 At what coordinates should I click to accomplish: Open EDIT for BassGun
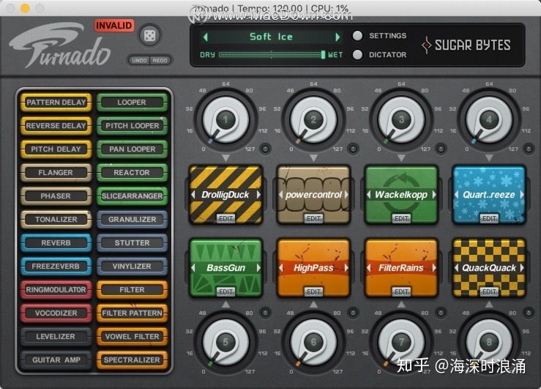(226, 292)
